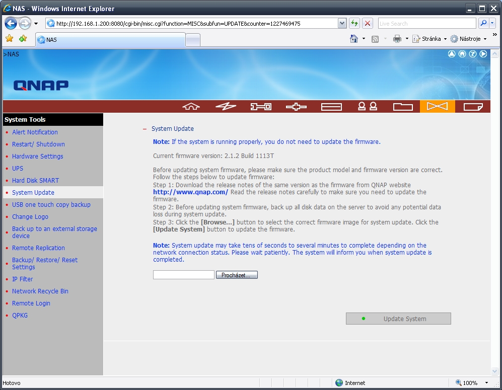Click the Update System button

coord(398,319)
